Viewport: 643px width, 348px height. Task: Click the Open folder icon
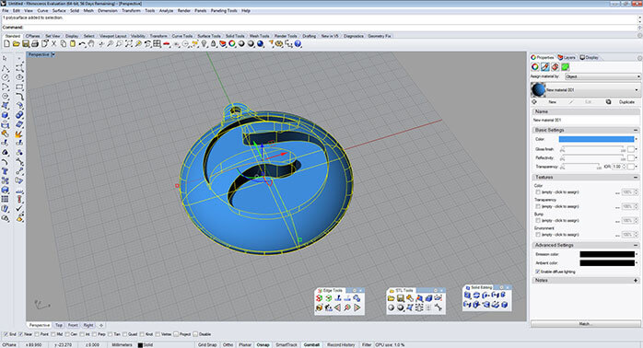(x=16, y=44)
